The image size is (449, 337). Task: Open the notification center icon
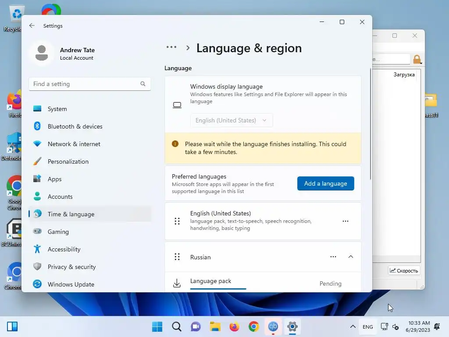coord(437,326)
